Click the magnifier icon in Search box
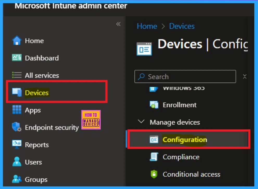The image size is (258, 189). [x=141, y=77]
